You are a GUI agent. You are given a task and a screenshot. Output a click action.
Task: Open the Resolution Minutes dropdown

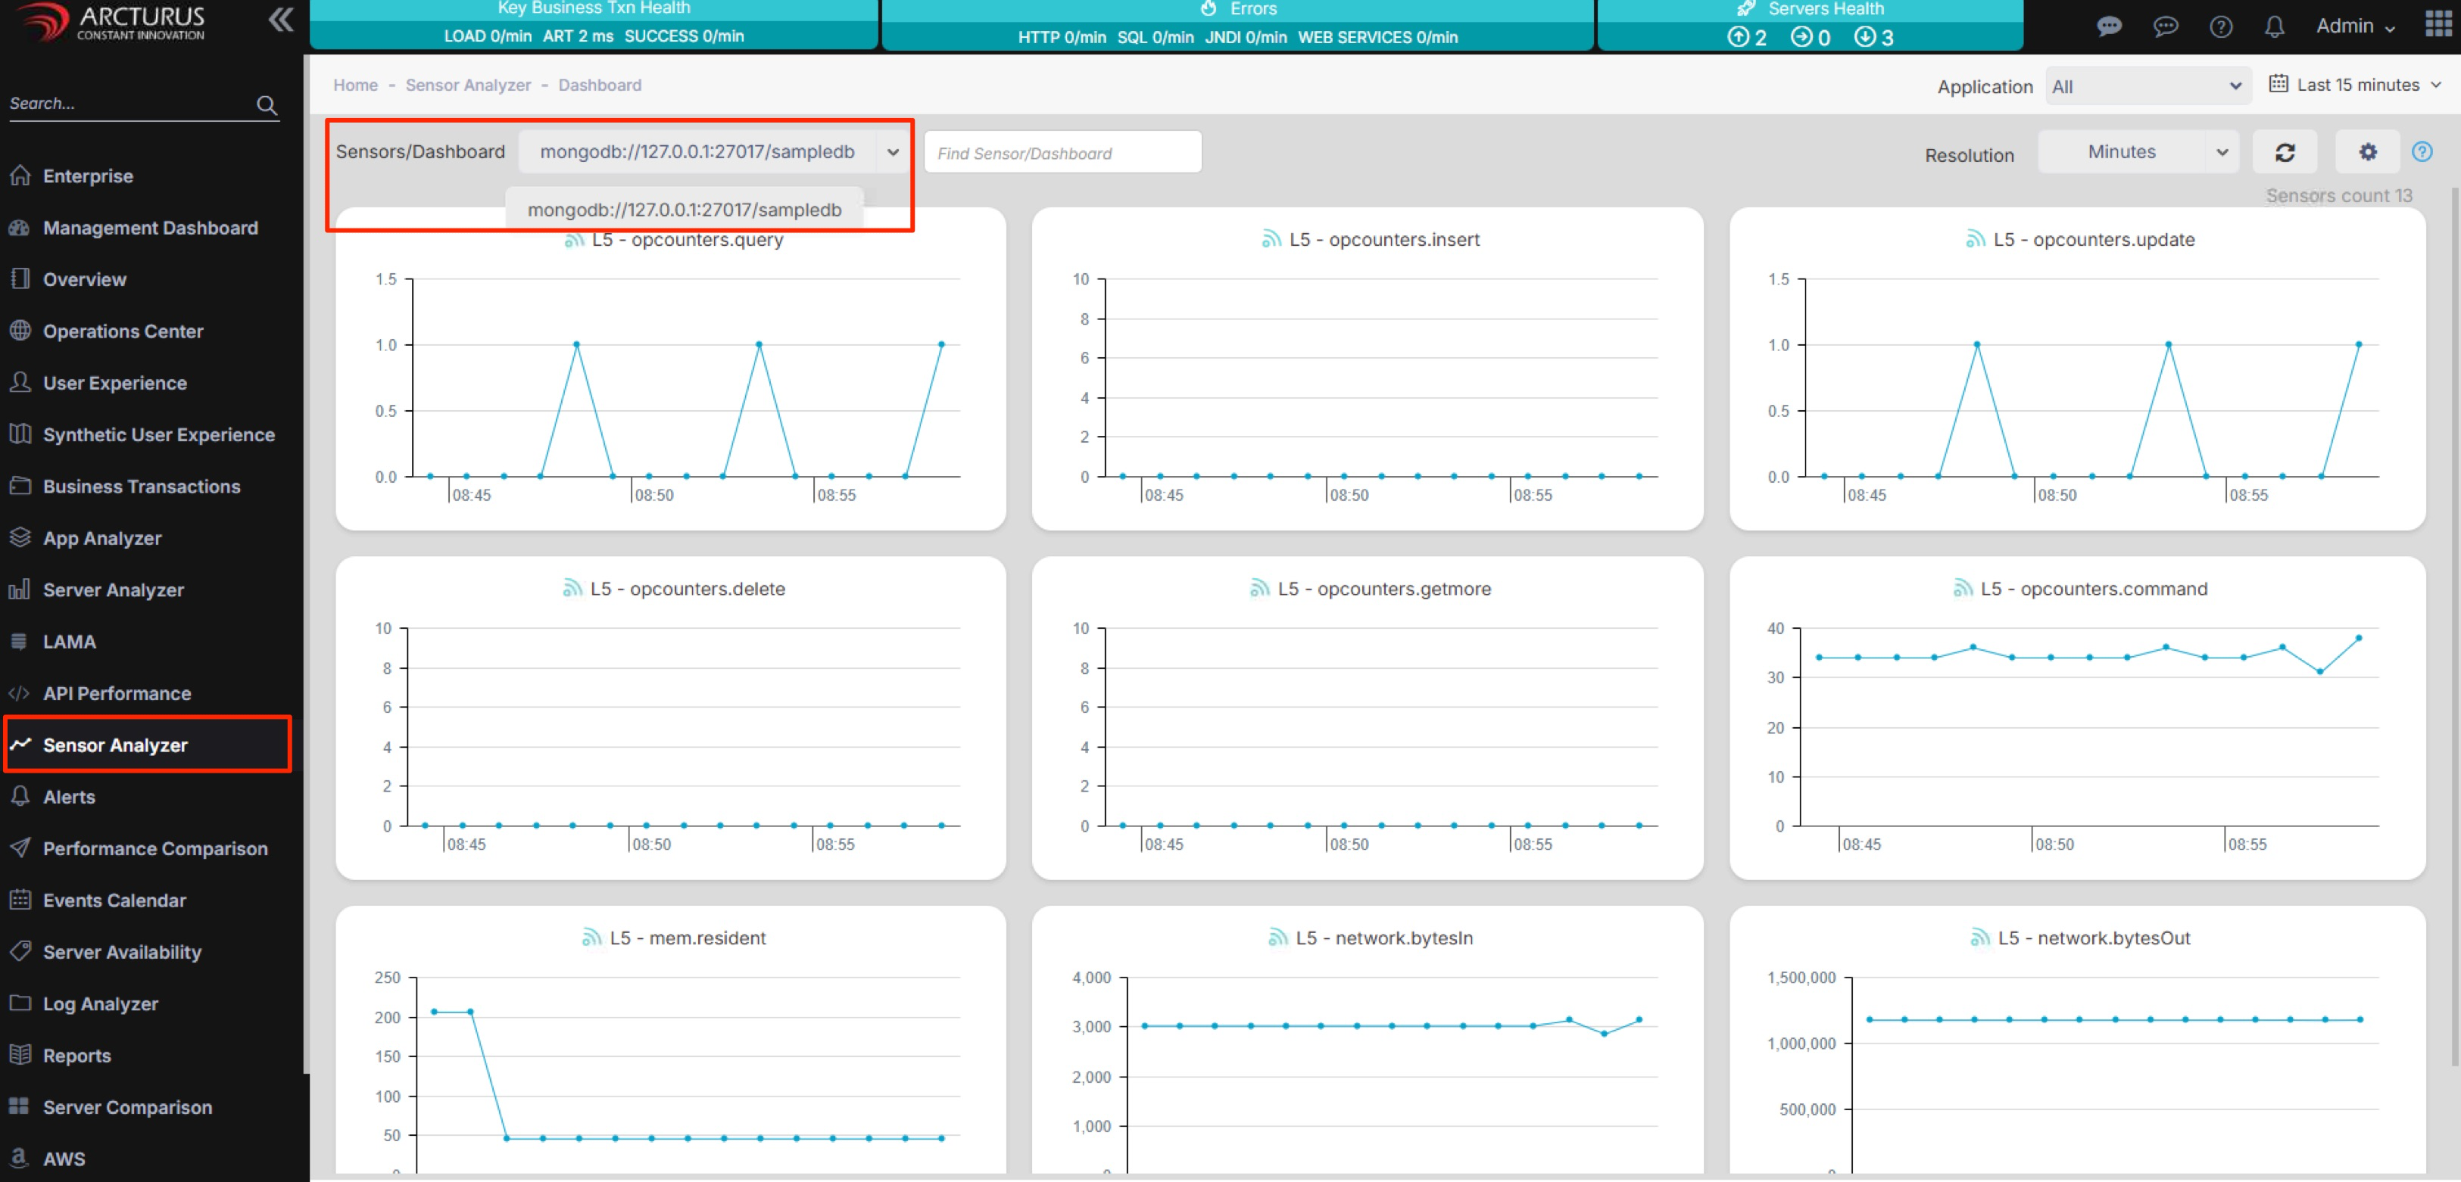tap(2138, 152)
